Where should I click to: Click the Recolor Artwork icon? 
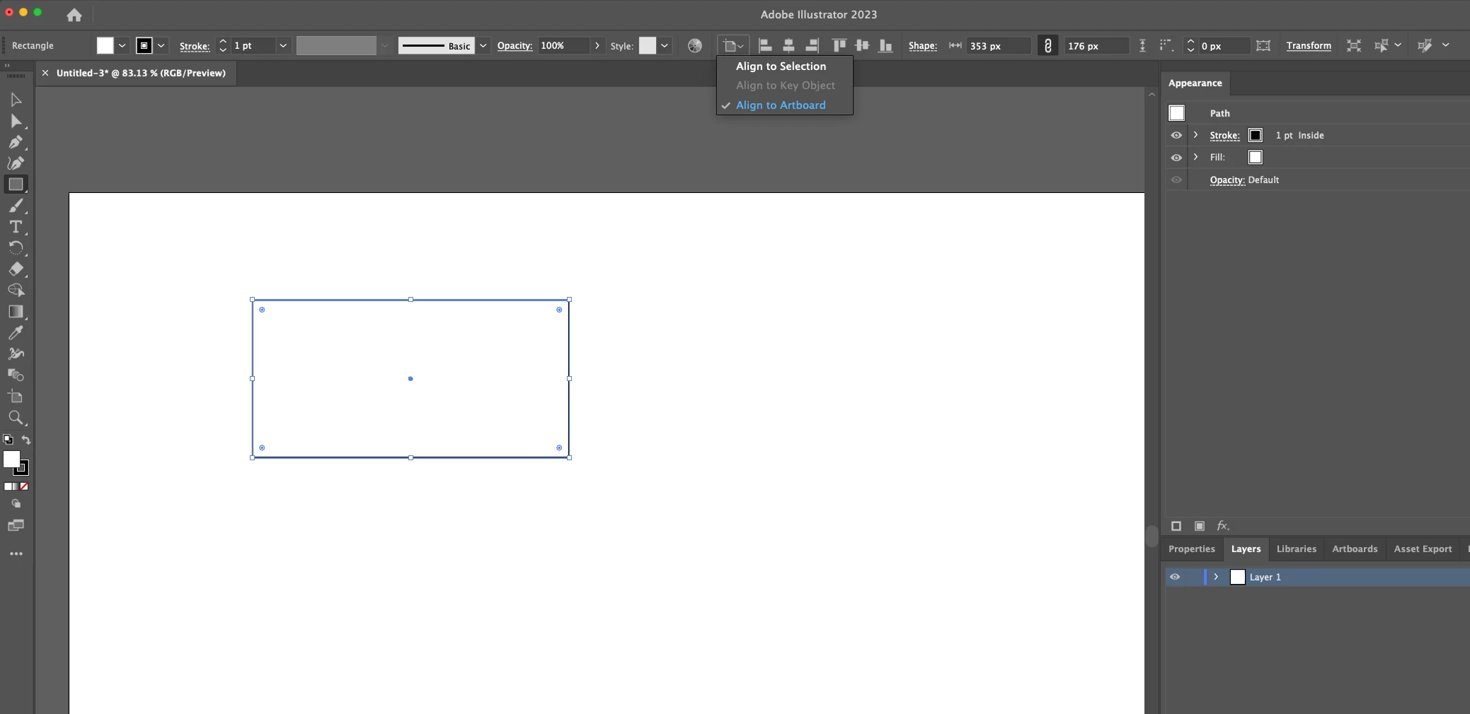[695, 45]
